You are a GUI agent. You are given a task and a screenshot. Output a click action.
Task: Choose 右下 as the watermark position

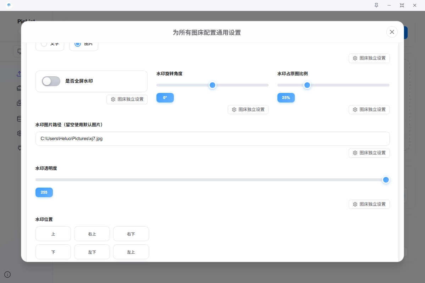tap(131, 234)
